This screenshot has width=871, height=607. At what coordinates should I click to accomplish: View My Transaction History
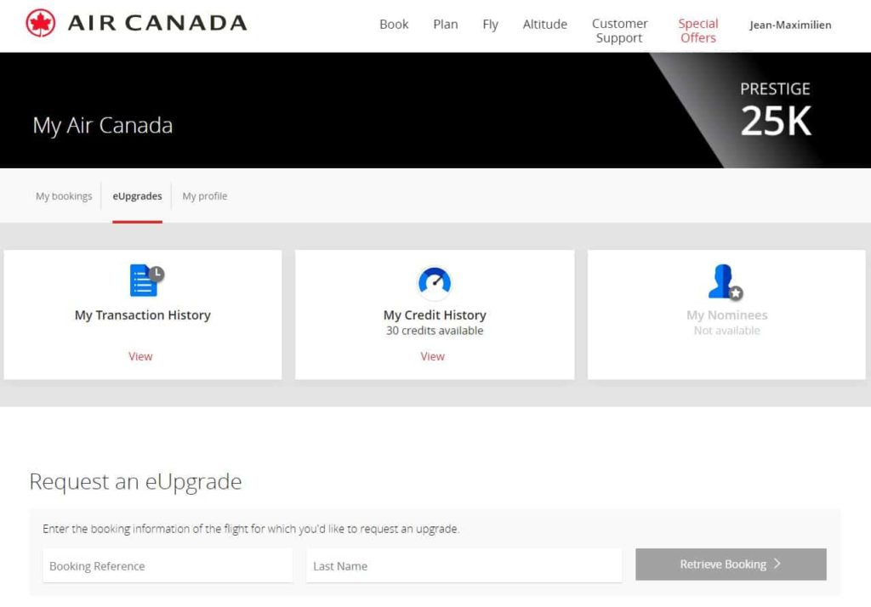140,356
